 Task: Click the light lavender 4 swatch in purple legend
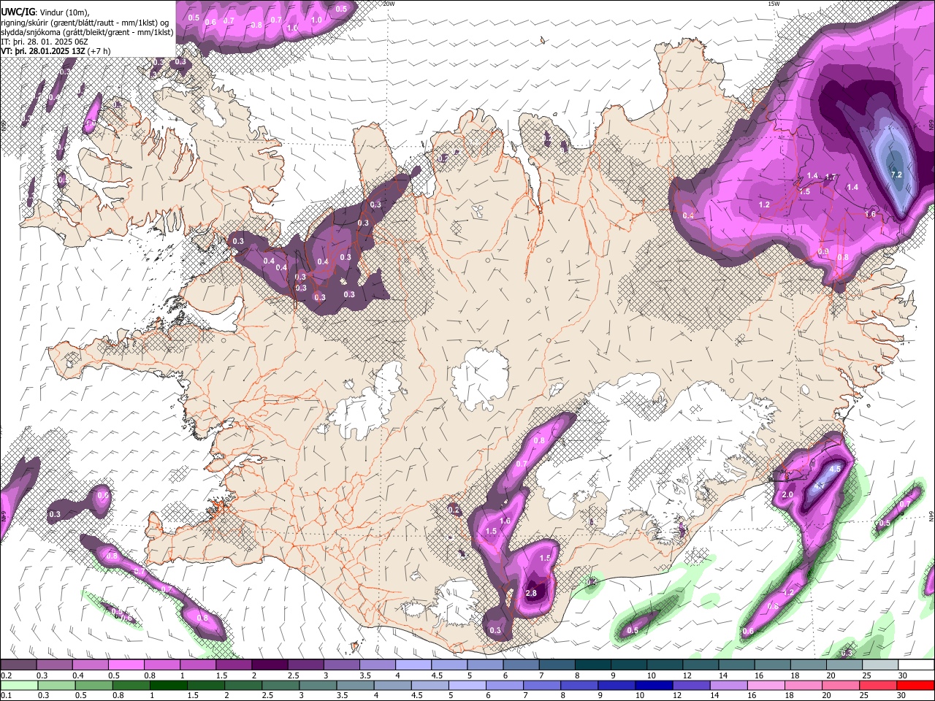point(413,665)
